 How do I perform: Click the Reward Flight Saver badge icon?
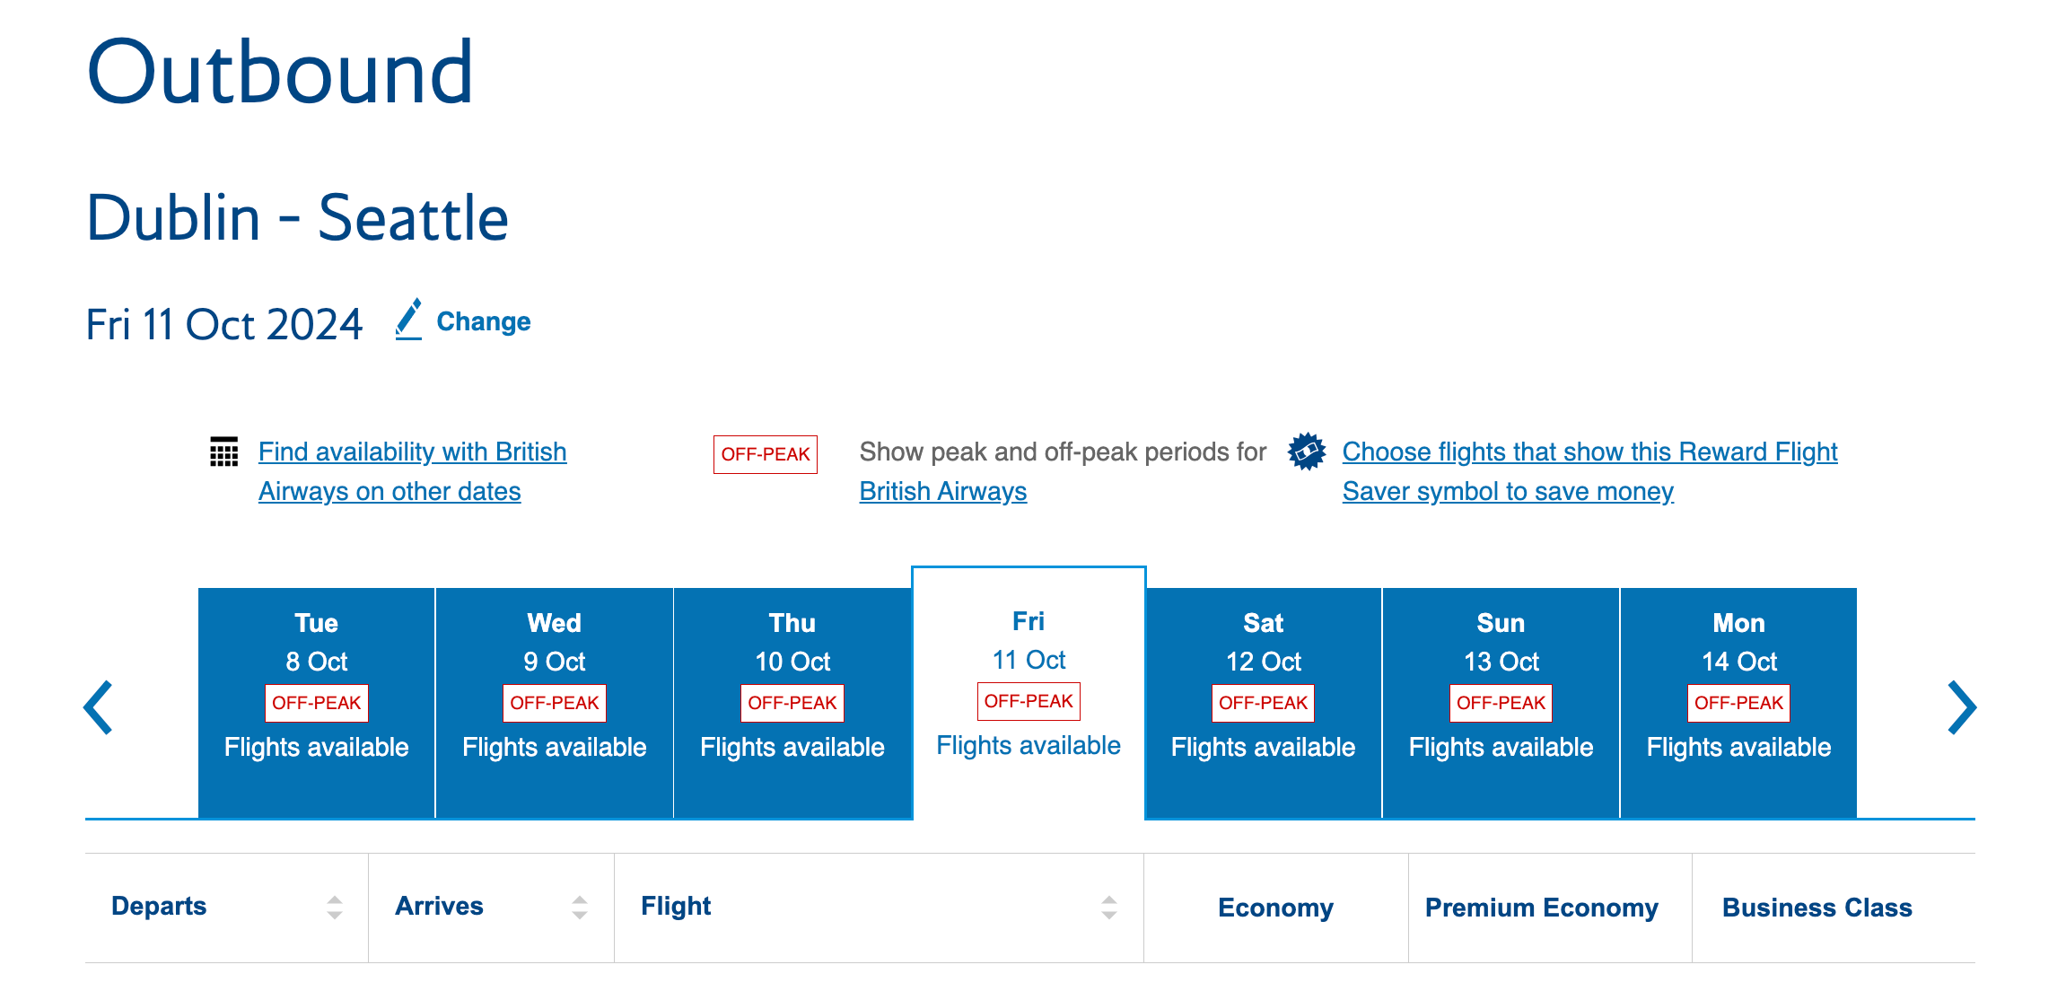tap(1307, 452)
